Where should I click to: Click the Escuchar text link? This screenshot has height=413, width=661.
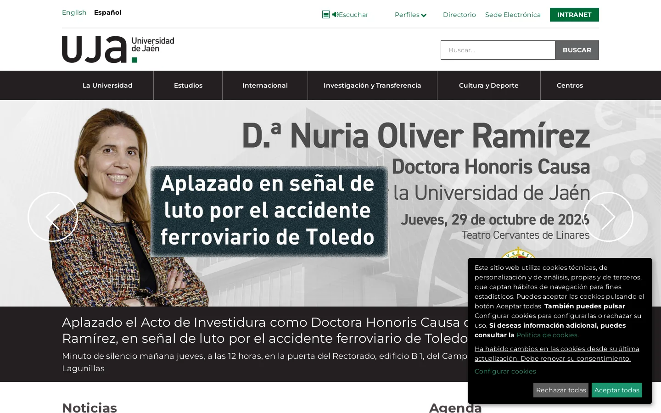point(353,15)
